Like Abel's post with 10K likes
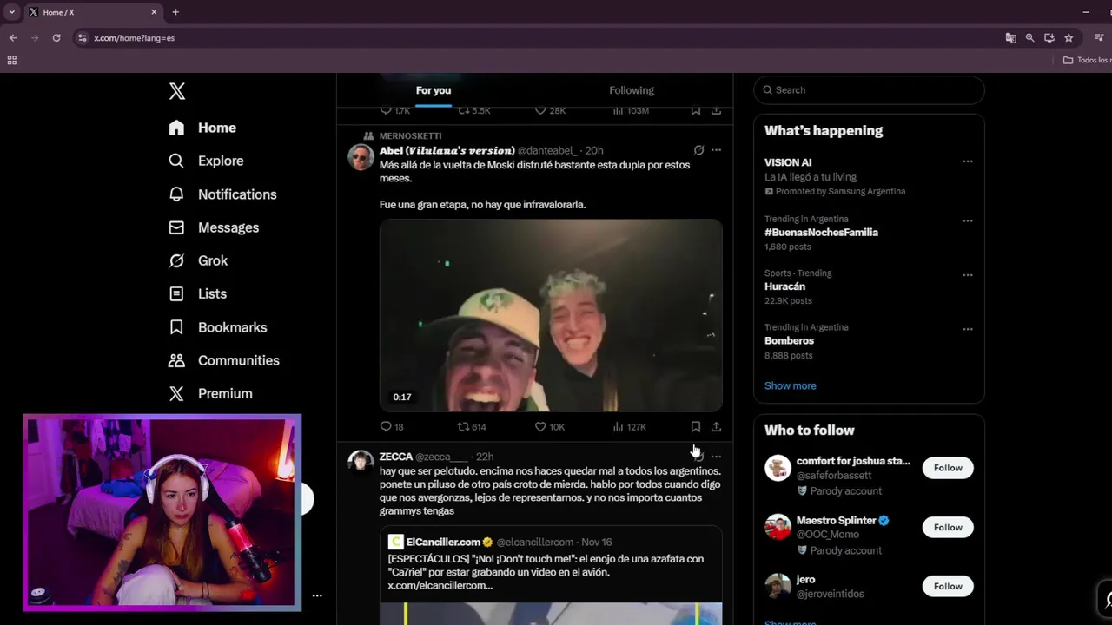Viewport: 1112px width, 625px height. tap(550, 427)
